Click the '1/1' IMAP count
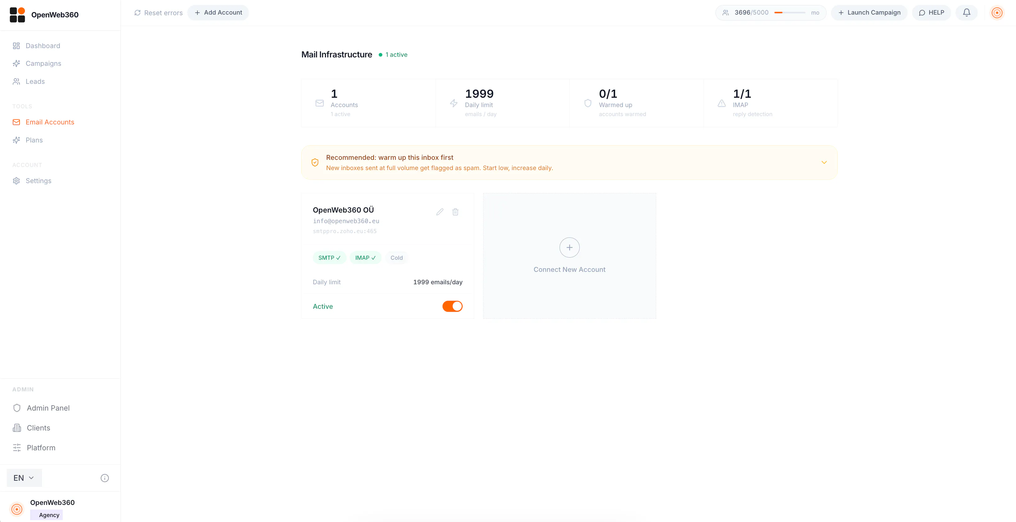Image resolution: width=1016 pixels, height=522 pixels. 742,93
